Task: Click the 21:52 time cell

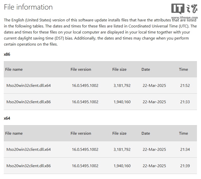Action: (185, 86)
